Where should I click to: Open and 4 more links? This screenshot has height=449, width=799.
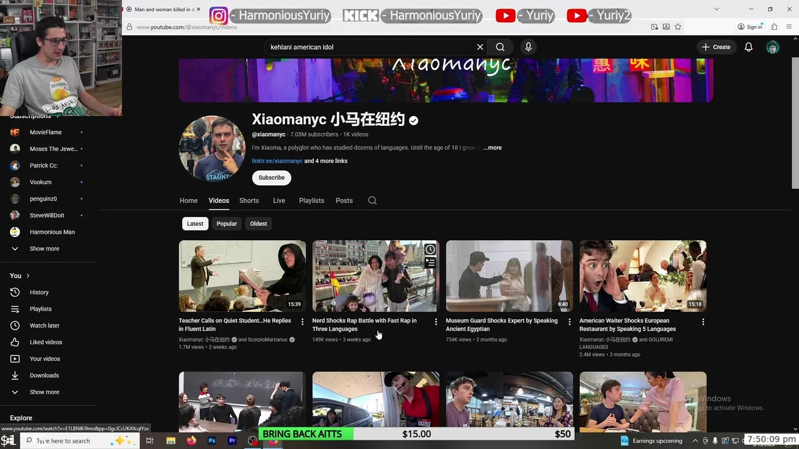click(x=326, y=161)
